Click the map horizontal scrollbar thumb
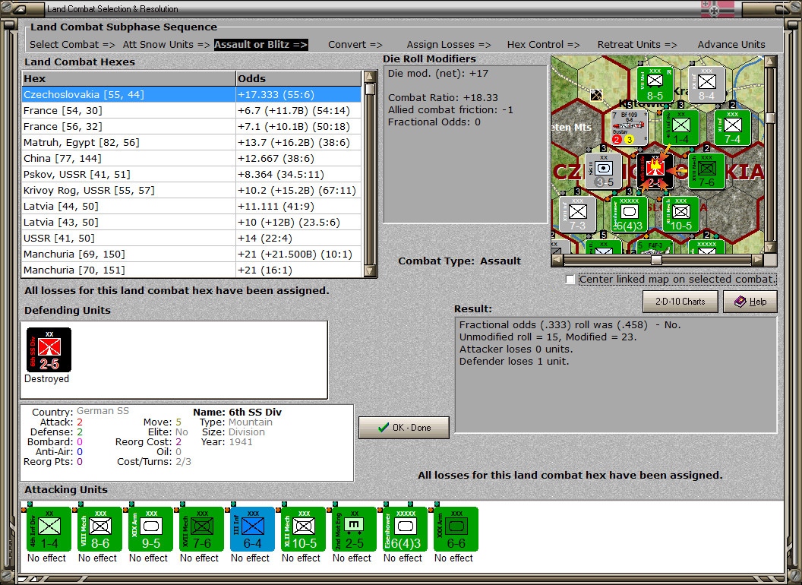The height and width of the screenshot is (585, 802). click(x=656, y=260)
